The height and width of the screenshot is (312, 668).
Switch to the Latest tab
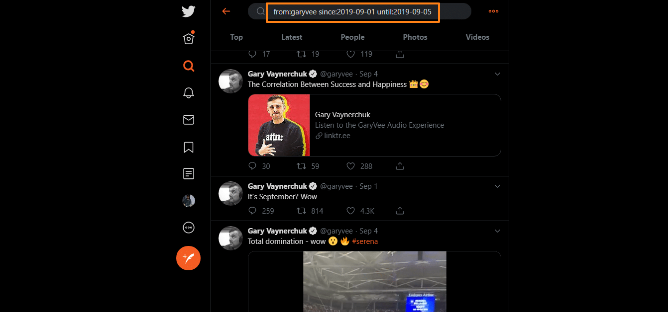click(x=292, y=37)
